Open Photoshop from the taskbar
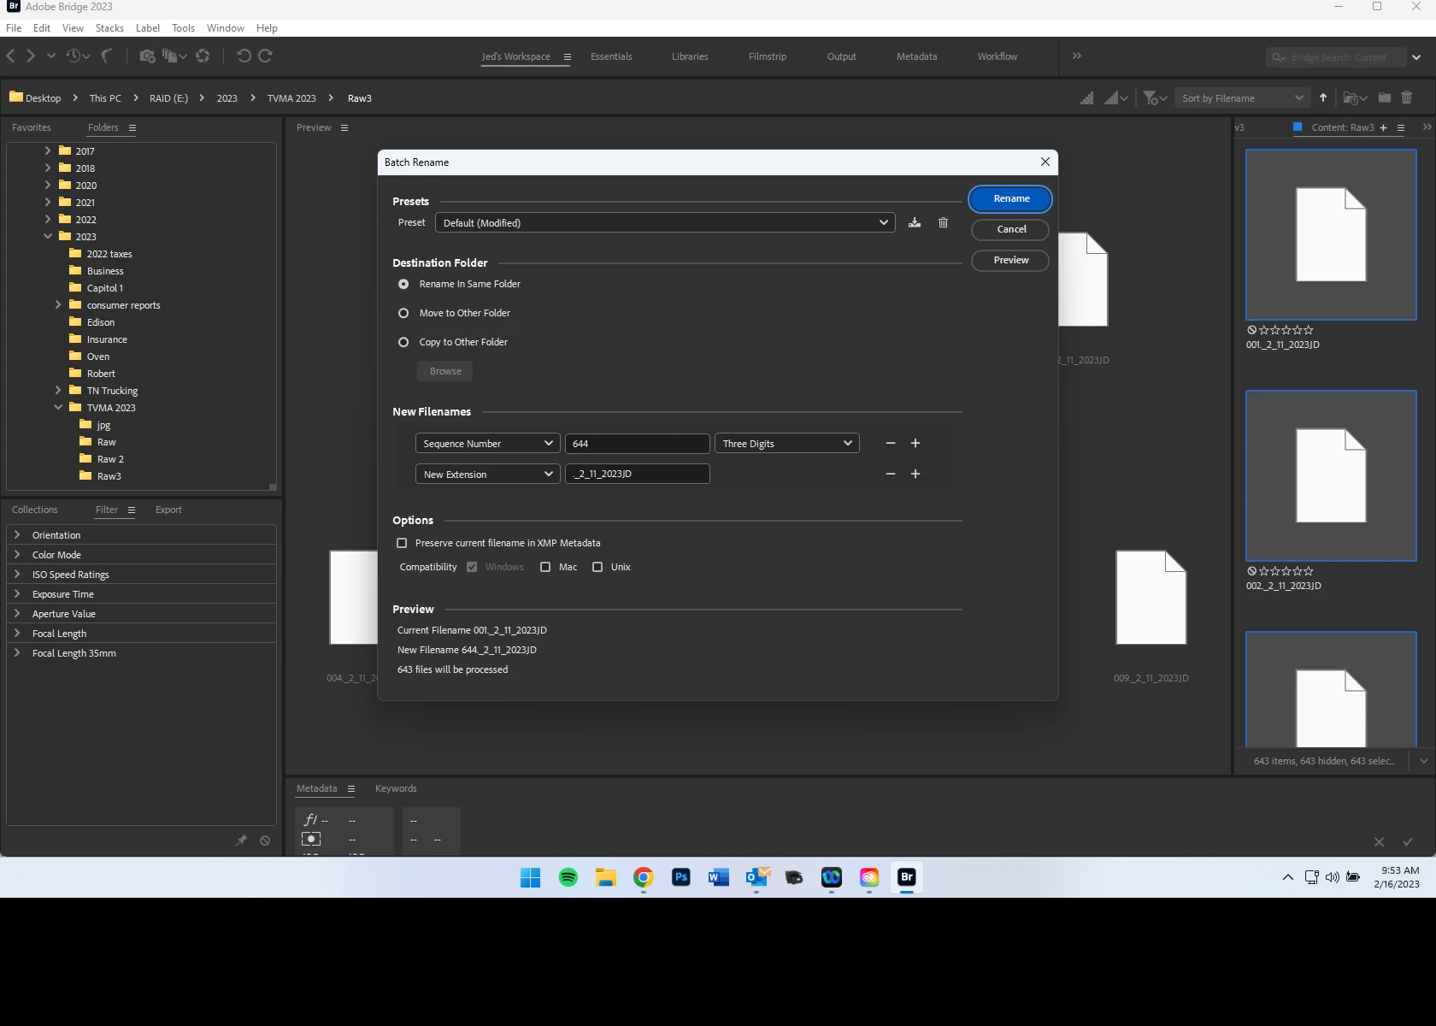 tap(681, 877)
